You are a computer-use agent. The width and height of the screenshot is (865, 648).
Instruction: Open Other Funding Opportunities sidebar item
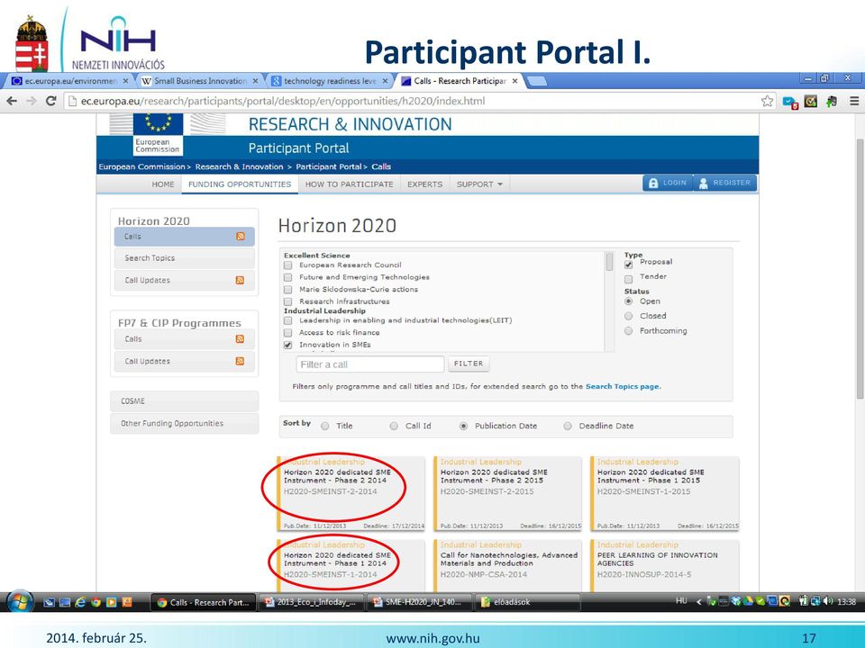point(184,423)
